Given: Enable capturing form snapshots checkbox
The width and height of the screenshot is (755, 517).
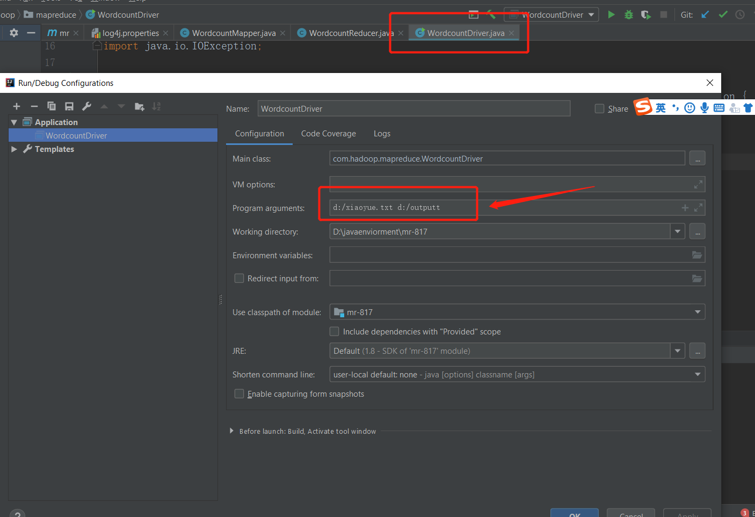Looking at the screenshot, I should [x=239, y=394].
